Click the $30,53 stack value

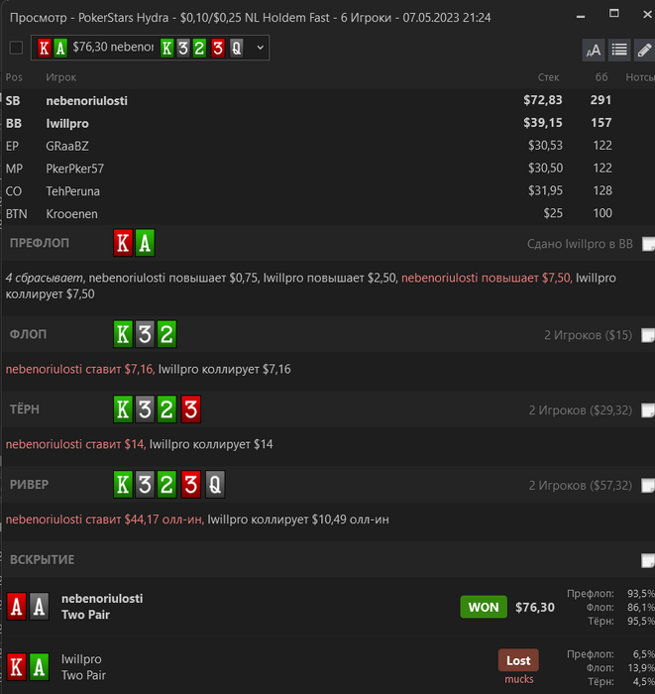click(545, 145)
